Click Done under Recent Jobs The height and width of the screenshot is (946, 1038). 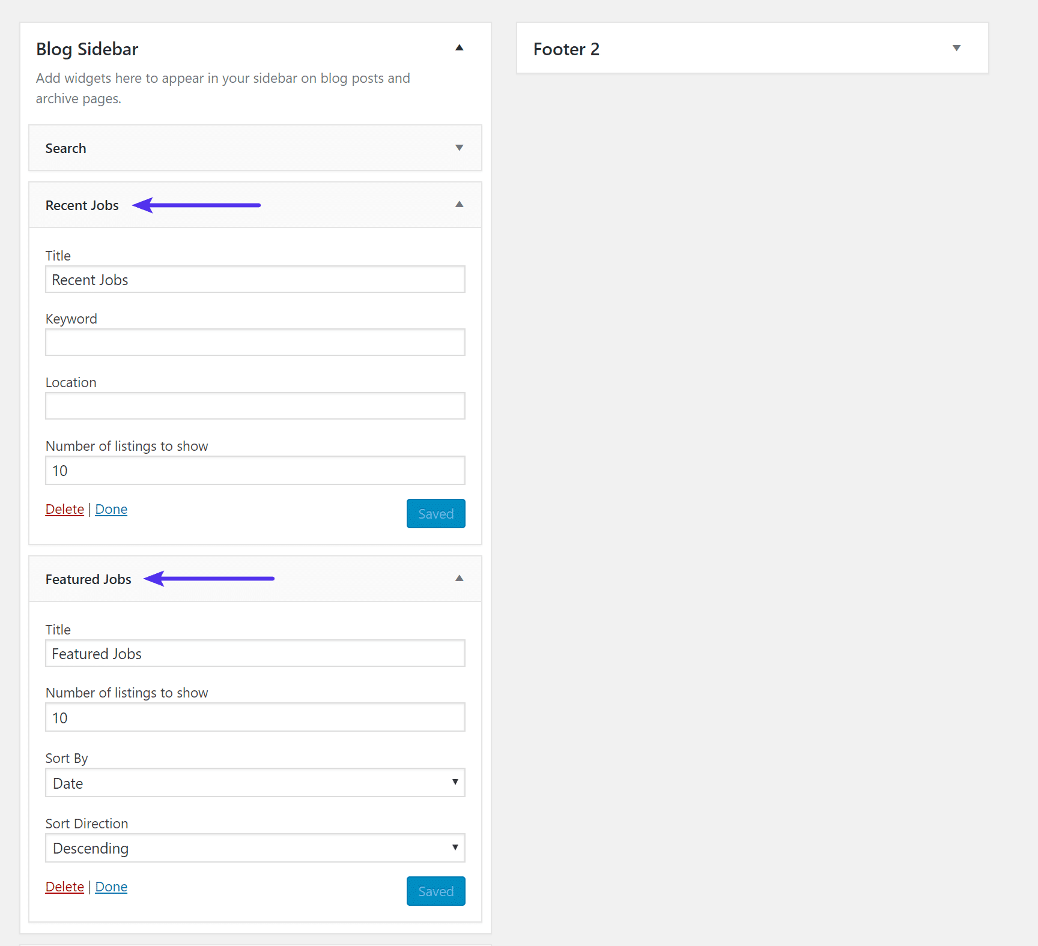pos(111,508)
